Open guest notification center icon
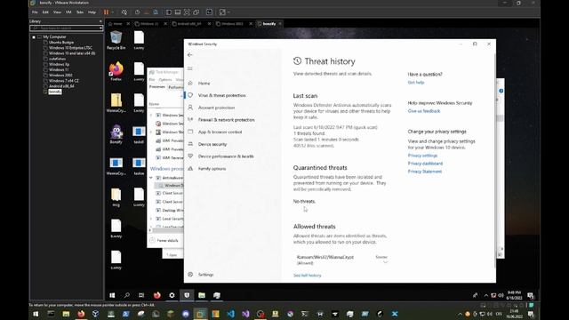 pyautogui.click(x=531, y=296)
